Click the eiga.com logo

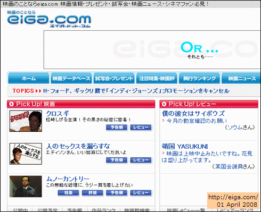tap(49, 19)
